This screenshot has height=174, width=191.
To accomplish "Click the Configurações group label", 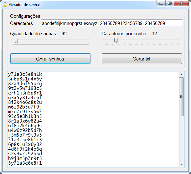I will [x=25, y=16].
